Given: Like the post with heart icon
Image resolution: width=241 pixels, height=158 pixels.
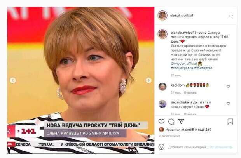Looking at the screenshot, I should tap(161, 122).
